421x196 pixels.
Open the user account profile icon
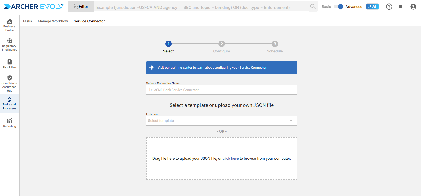pyautogui.click(x=413, y=7)
